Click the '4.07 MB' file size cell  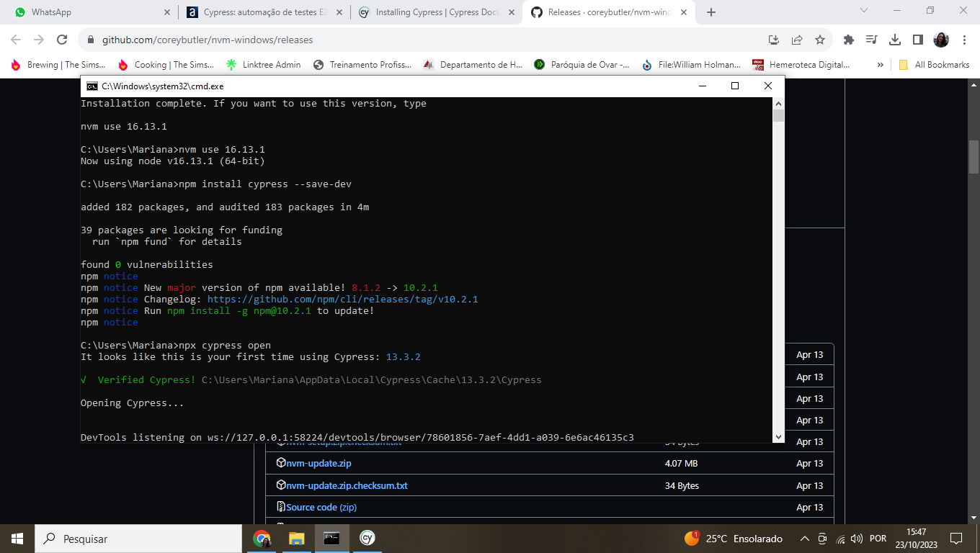pos(681,464)
